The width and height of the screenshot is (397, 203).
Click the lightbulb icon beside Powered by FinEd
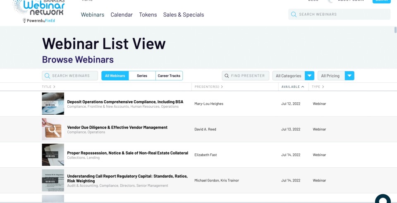point(24,21)
